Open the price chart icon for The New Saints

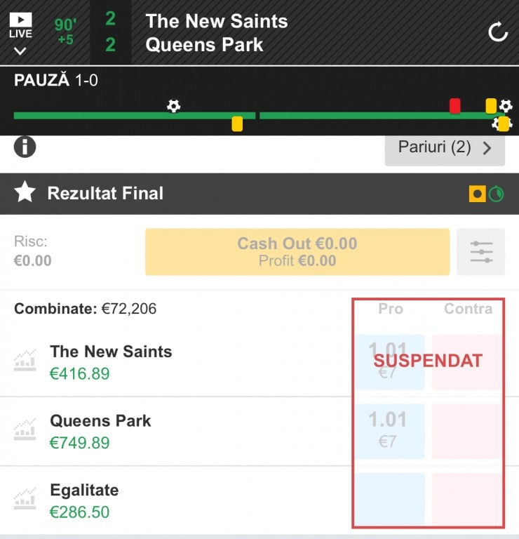(25, 362)
